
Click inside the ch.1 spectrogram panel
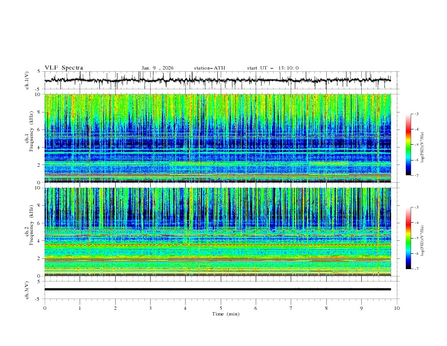point(217,138)
